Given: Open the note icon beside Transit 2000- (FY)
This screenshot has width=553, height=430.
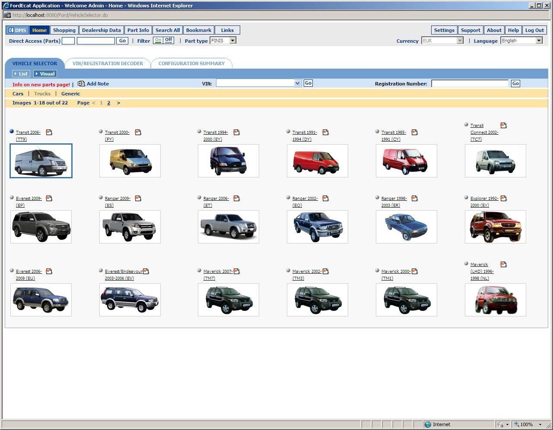Looking at the screenshot, I should (138, 133).
